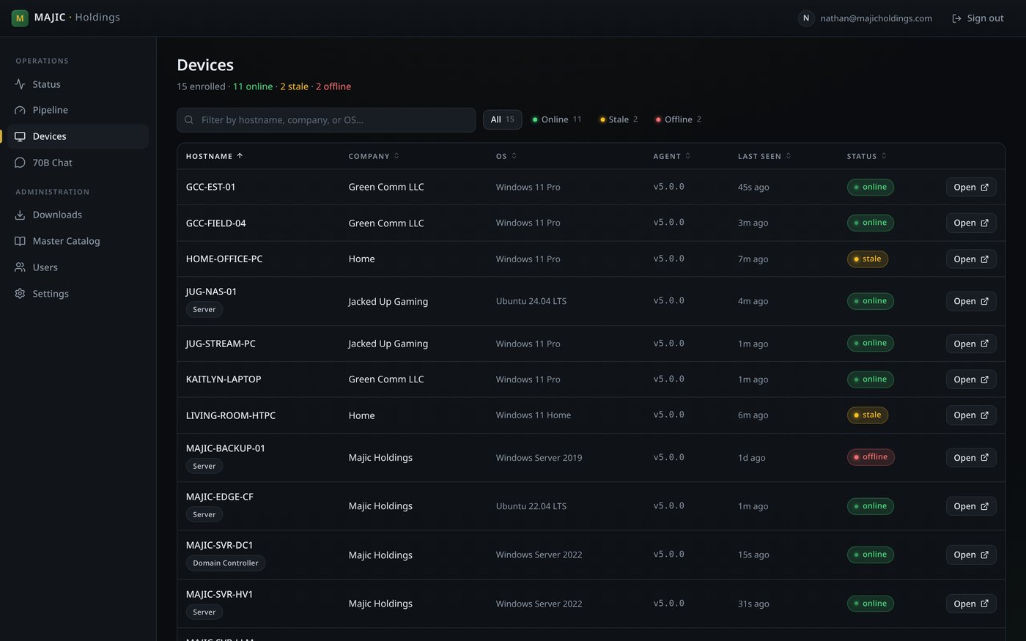Click the 1d ago last seen value

pos(752,458)
